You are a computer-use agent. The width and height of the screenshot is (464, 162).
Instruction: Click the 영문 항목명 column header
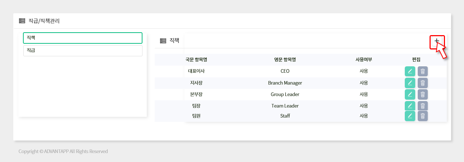[285, 59]
